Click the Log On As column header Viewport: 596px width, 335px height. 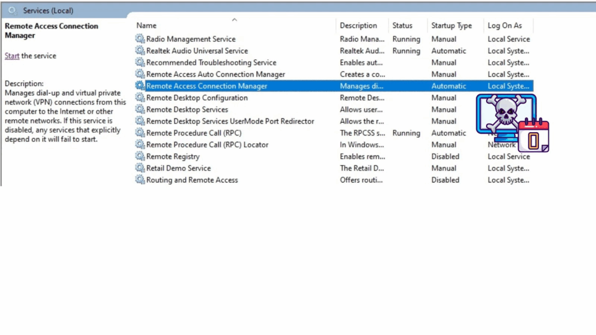coord(505,26)
